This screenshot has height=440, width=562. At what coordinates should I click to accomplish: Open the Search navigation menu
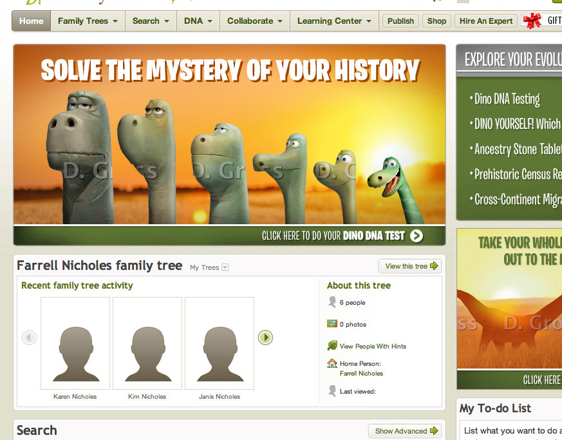point(151,21)
